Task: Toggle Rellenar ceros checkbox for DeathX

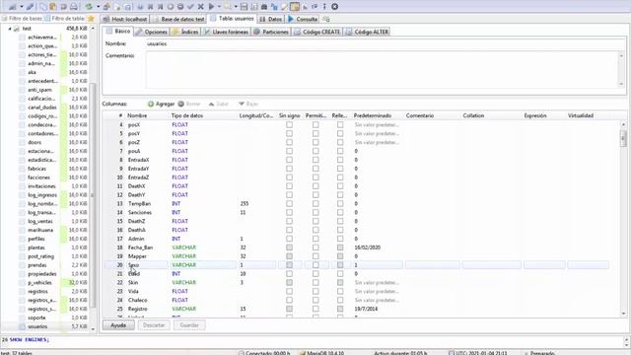Action: pyautogui.click(x=340, y=186)
